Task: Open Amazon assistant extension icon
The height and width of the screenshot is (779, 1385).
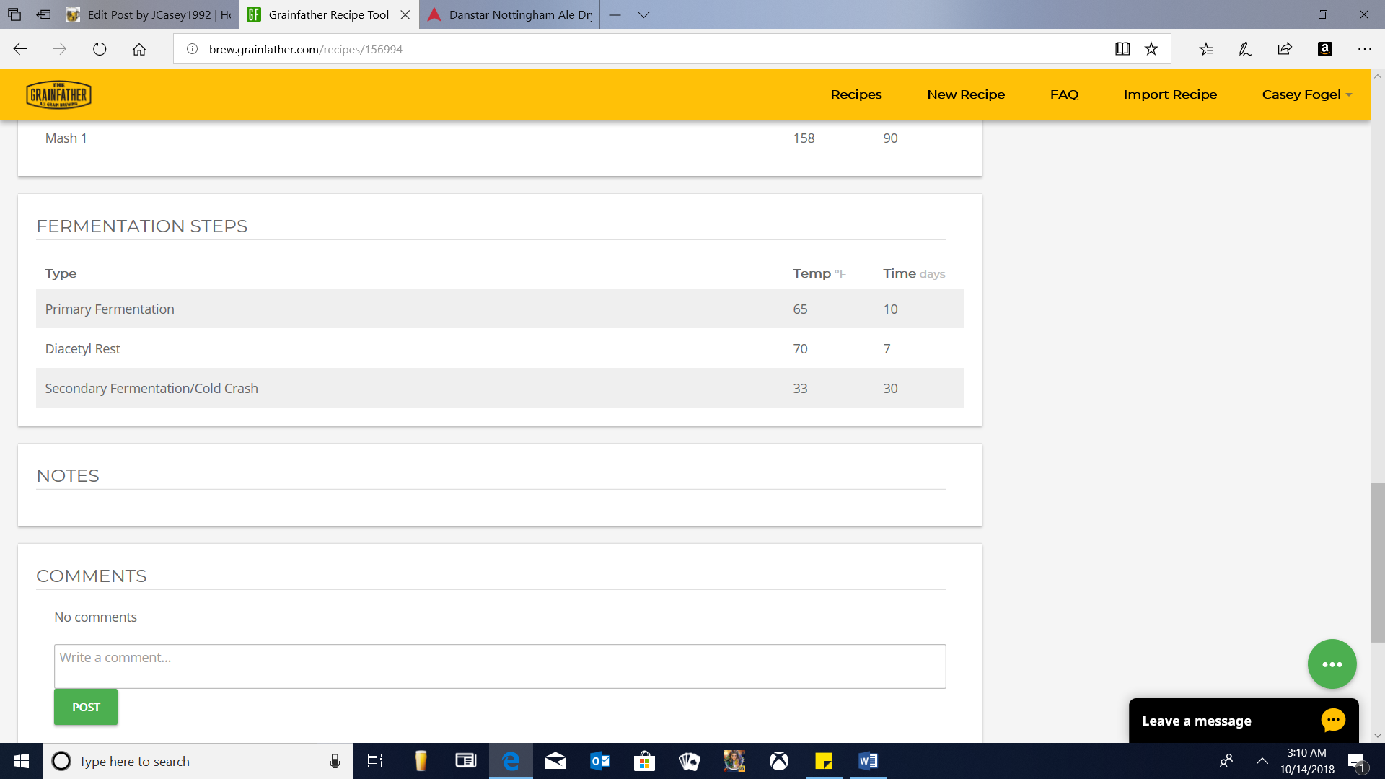Action: (1325, 49)
